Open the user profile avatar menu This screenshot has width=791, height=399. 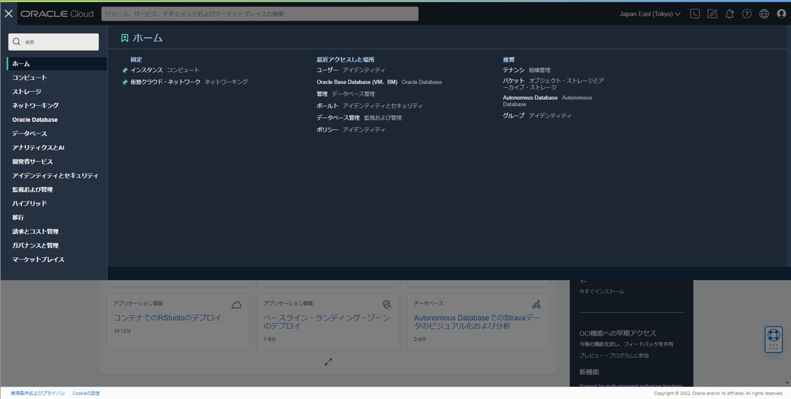[x=781, y=13]
